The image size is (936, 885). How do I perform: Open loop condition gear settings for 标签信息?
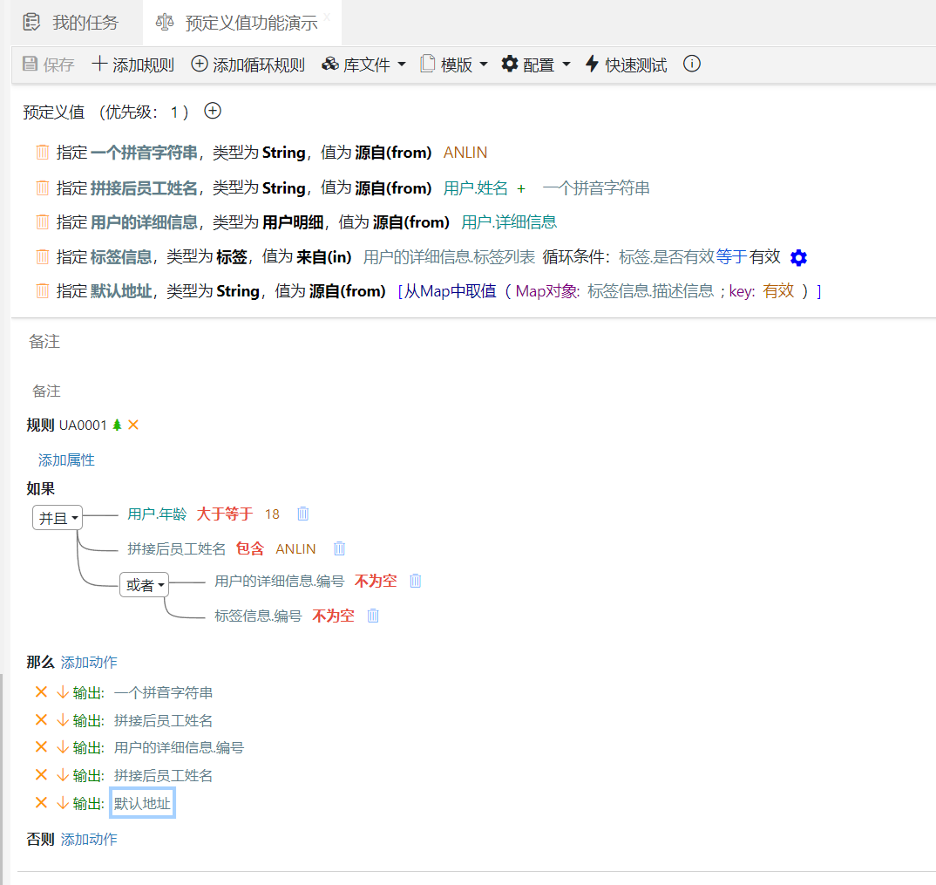(x=798, y=257)
